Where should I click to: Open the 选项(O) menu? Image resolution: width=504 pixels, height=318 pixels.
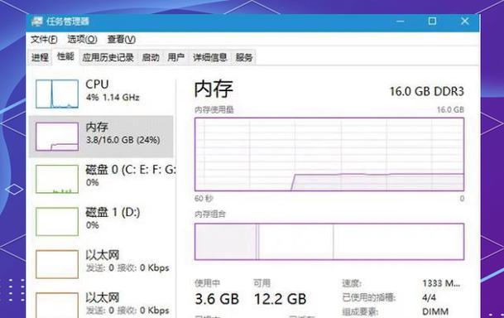pos(82,39)
